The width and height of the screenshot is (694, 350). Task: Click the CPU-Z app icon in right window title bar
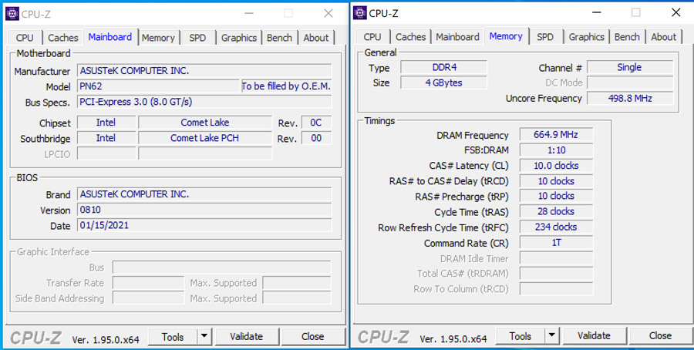[x=360, y=13]
